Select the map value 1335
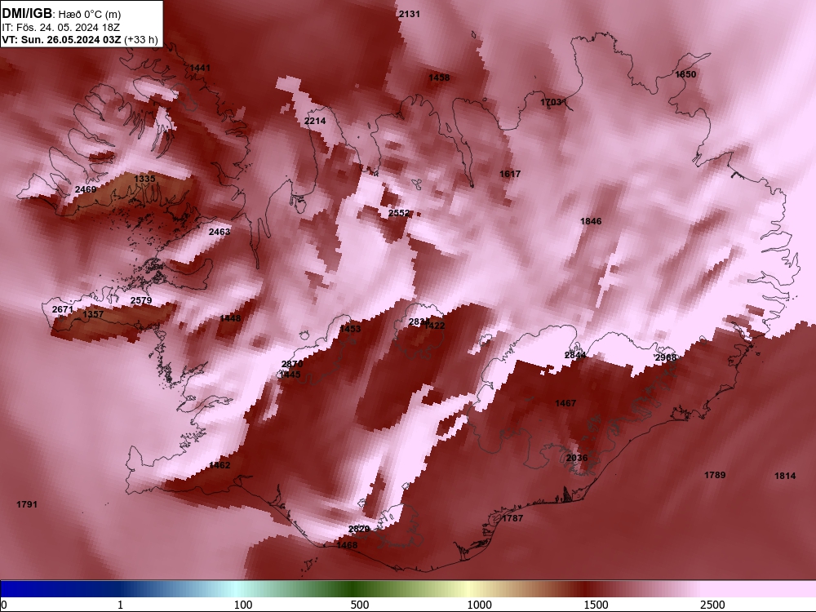Screen dimensions: 816x612 [144, 179]
